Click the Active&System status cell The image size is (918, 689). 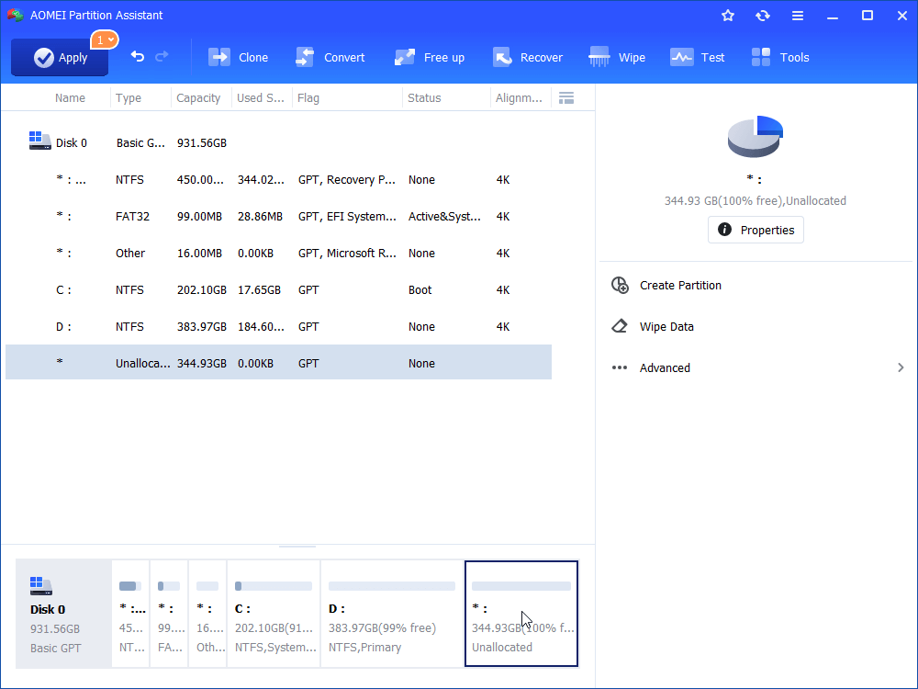tap(444, 217)
